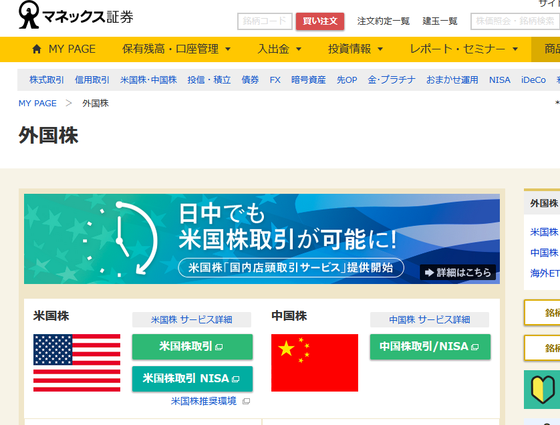Open 米国株 サービス詳細 link
The image size is (560, 425).
[x=191, y=319]
